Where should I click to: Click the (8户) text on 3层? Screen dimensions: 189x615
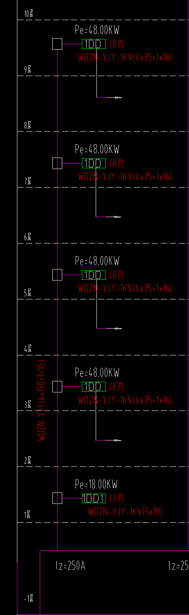coord(117,386)
